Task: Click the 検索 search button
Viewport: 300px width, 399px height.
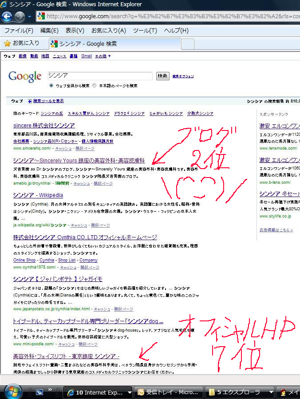Action: pyautogui.click(x=162, y=76)
